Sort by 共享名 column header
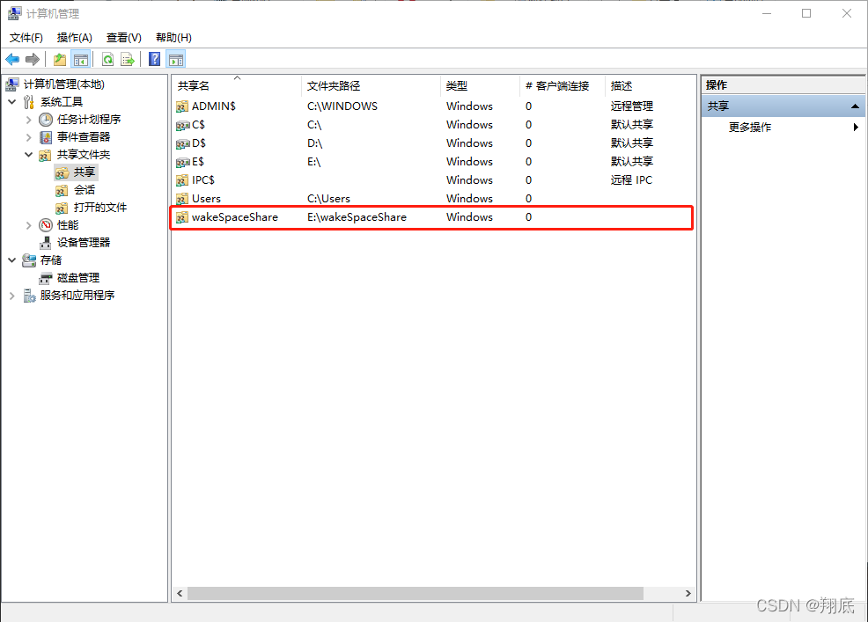This screenshot has width=868, height=622. click(237, 85)
